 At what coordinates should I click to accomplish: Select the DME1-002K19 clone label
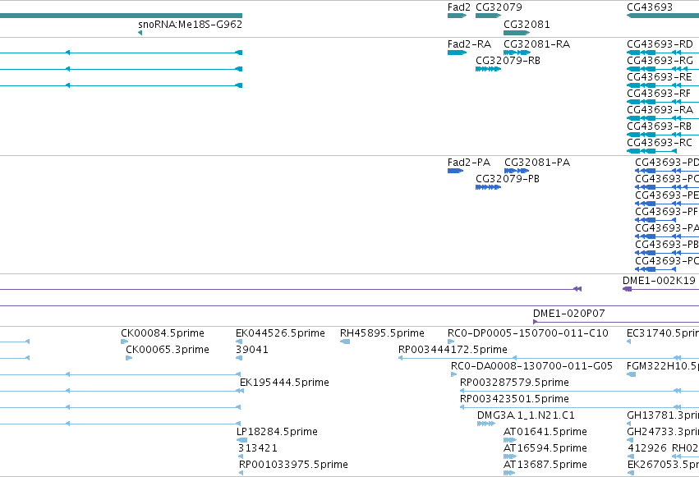click(659, 281)
